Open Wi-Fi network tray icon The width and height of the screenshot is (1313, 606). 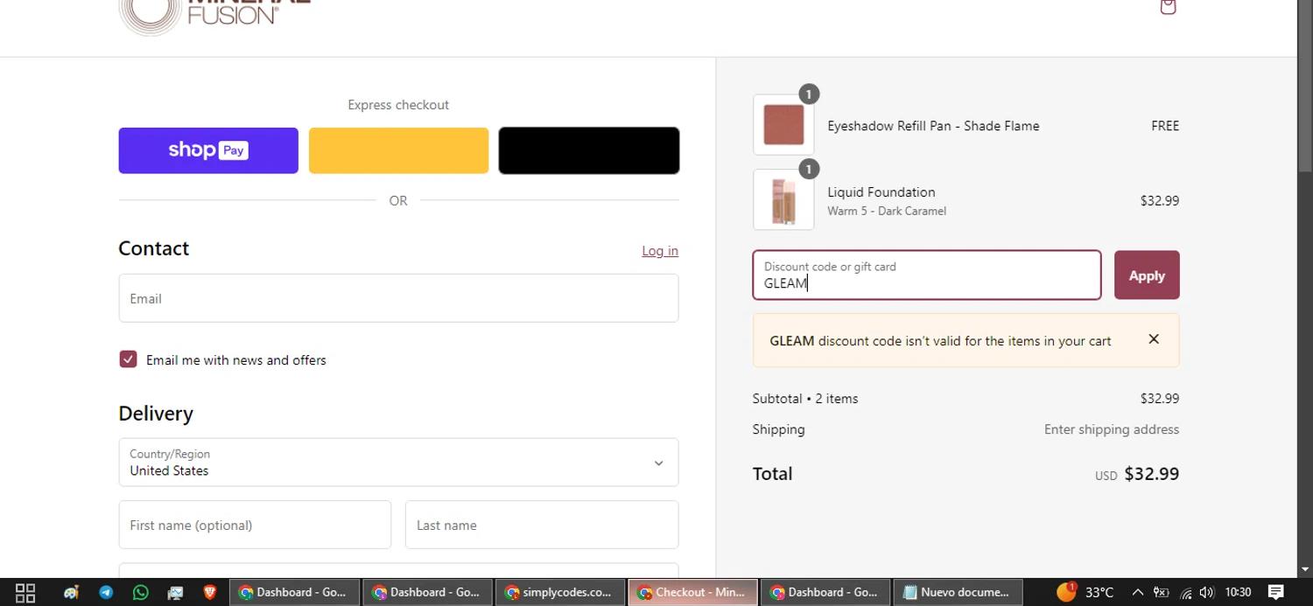point(1186,593)
